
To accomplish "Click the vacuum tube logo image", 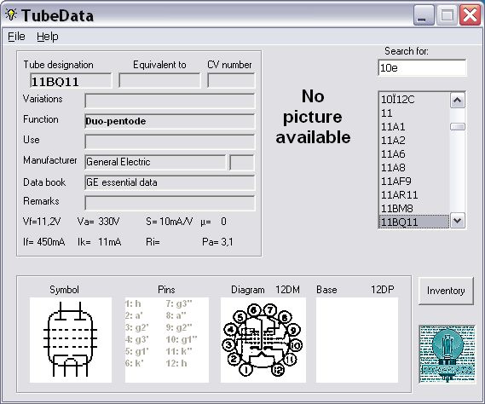I will point(447,354).
